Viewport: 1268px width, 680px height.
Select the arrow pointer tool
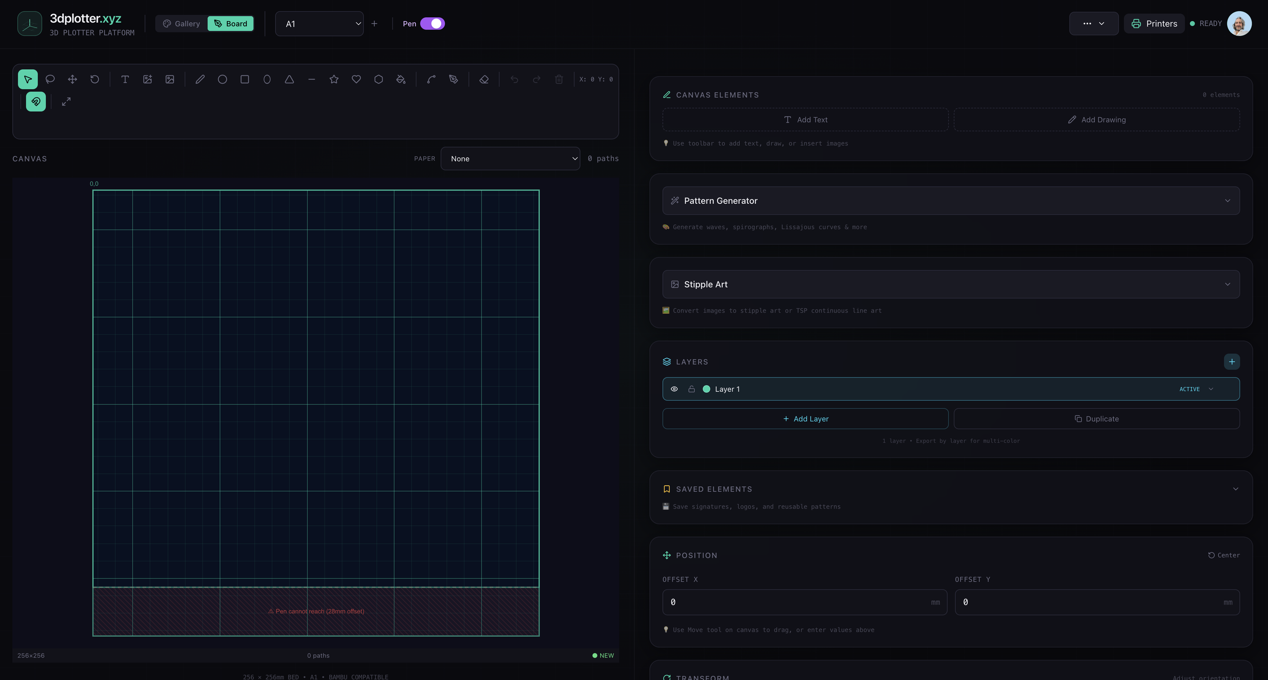coord(27,79)
